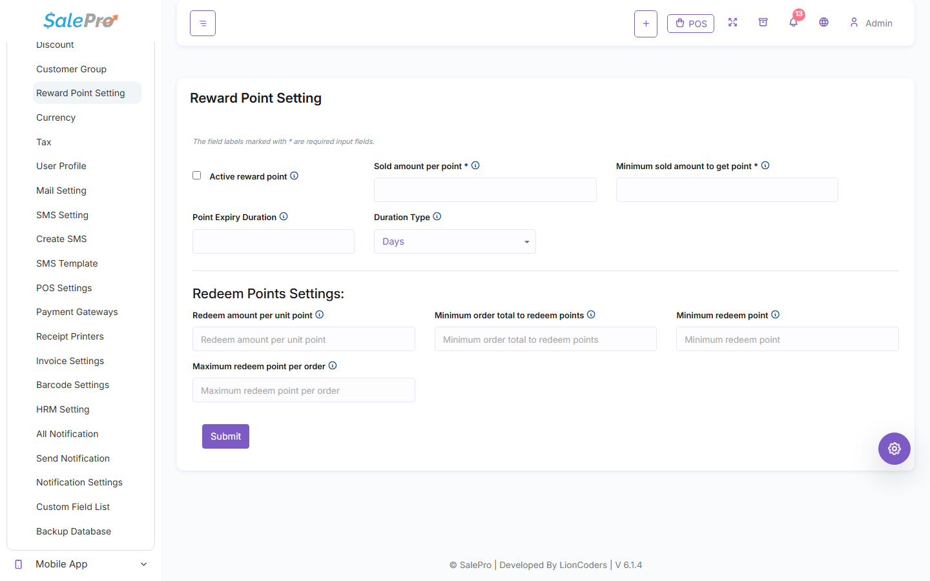This screenshot has width=930, height=581.
Task: Show info tooltip for Minimum redeem point
Action: point(776,315)
